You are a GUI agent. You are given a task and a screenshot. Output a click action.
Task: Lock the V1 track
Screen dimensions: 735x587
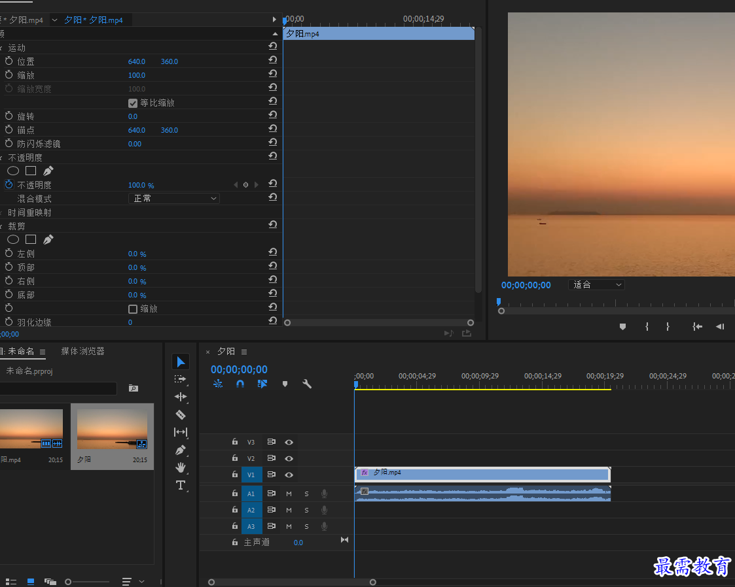(x=235, y=474)
